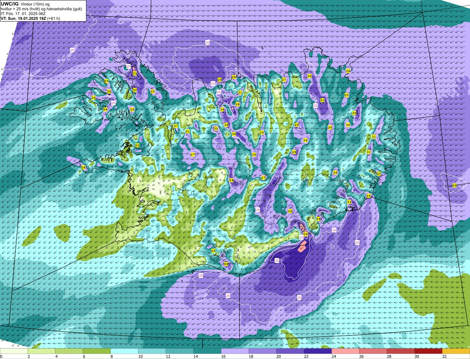Select the 30–32 m/s dark crimson swatch
Image resolution: width=470 pixels, height=359 pixels.
point(429,351)
